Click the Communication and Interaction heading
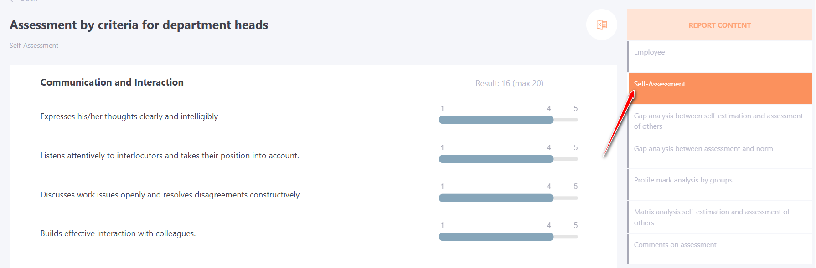Viewport: 816px width, 268px height. [x=112, y=82]
